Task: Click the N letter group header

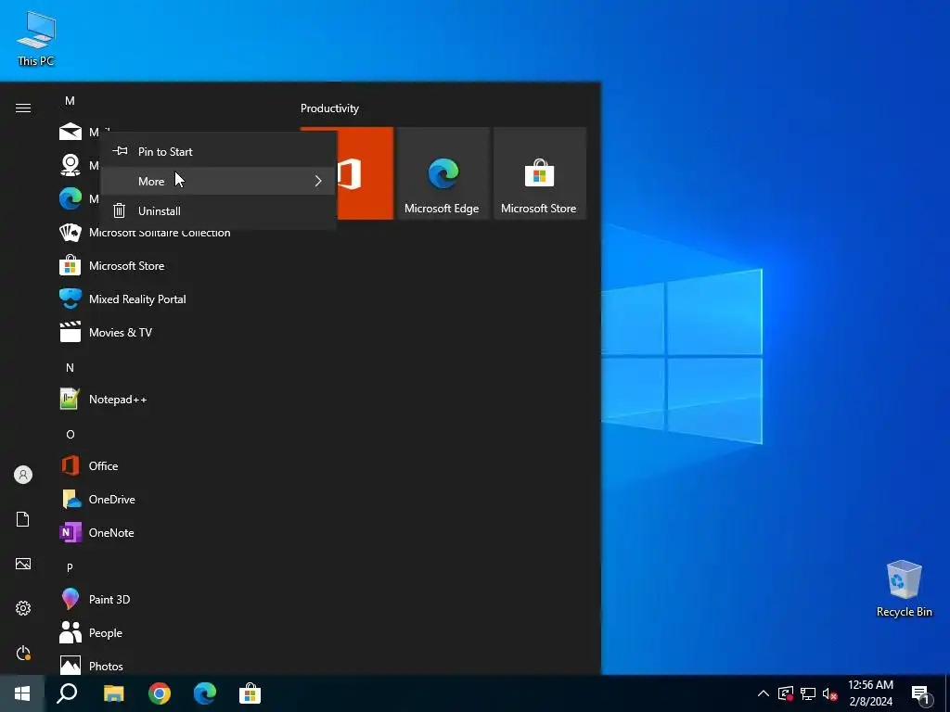Action: click(x=70, y=367)
